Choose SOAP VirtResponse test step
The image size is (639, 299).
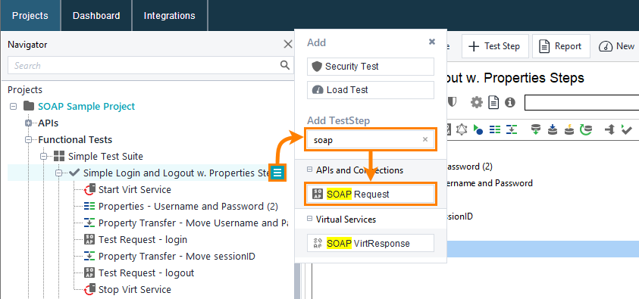[x=371, y=243]
